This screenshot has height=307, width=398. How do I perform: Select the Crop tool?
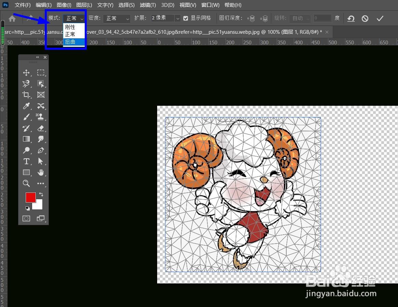point(26,95)
